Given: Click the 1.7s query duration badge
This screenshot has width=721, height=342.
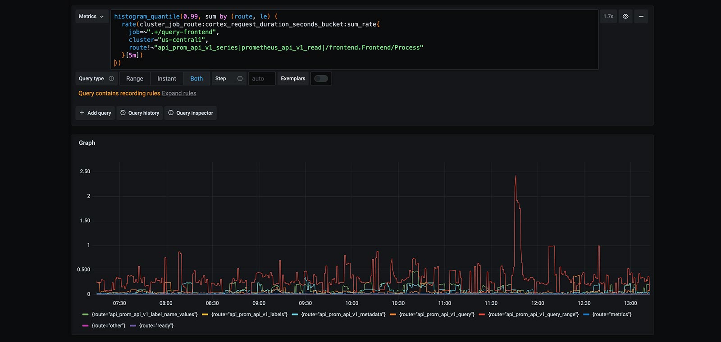Looking at the screenshot, I should [x=608, y=17].
